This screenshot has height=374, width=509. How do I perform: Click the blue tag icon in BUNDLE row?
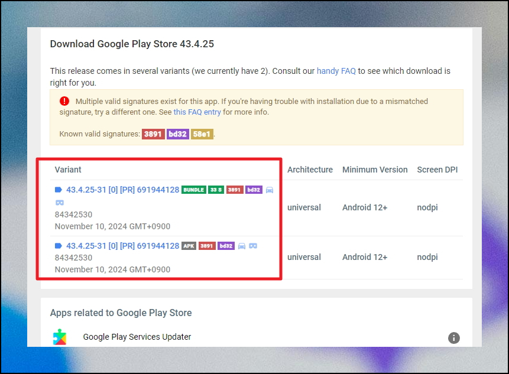(x=59, y=190)
